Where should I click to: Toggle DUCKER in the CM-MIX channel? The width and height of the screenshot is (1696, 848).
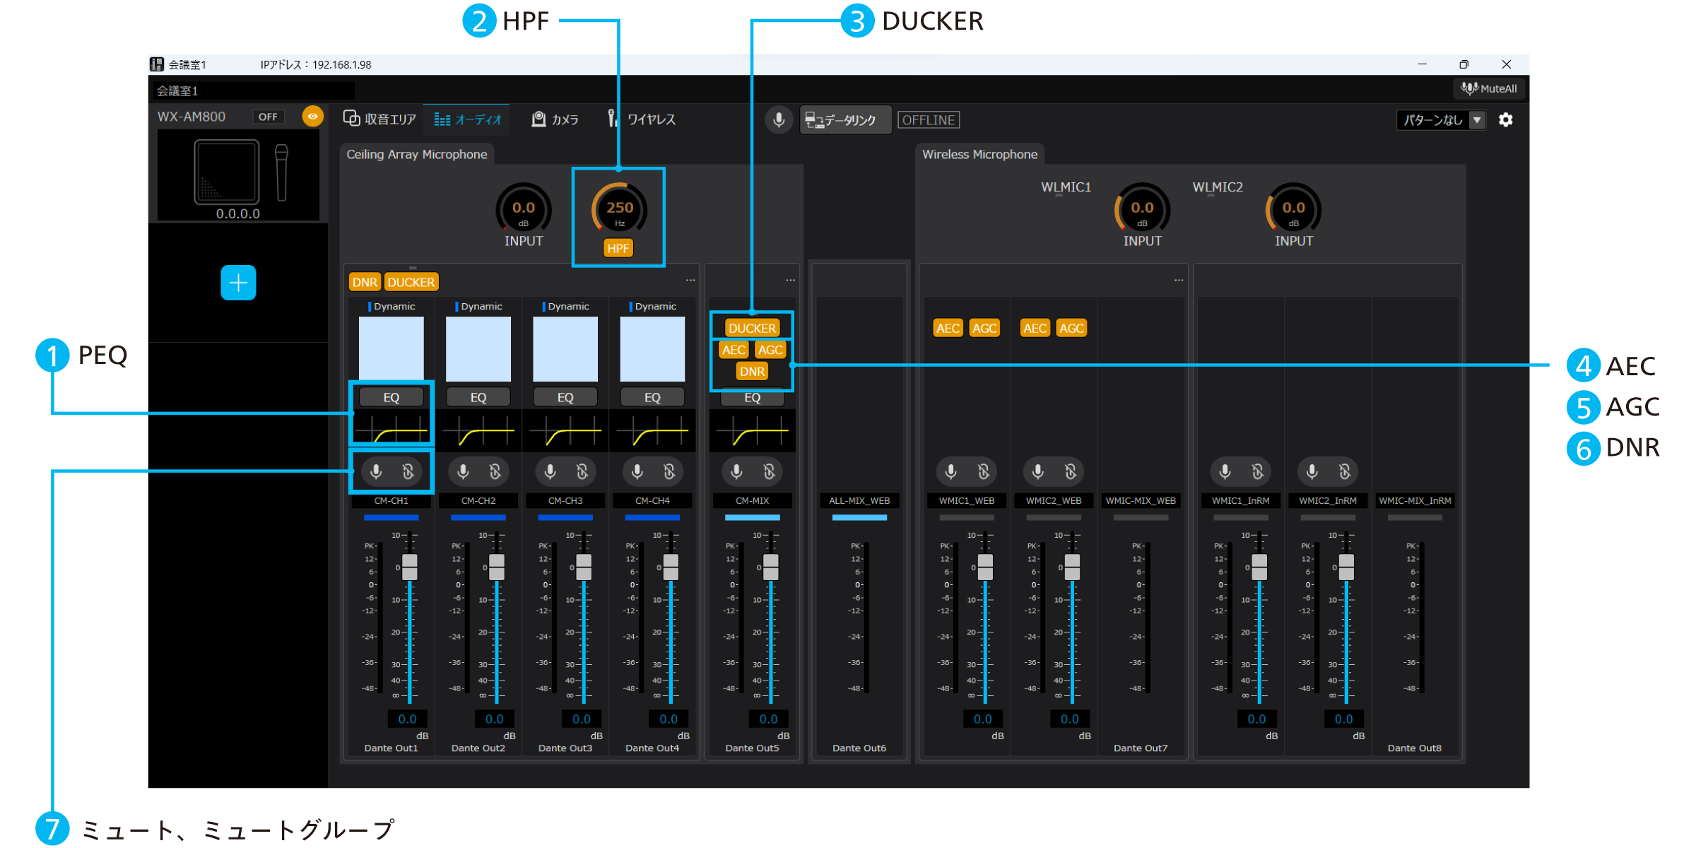point(752,328)
